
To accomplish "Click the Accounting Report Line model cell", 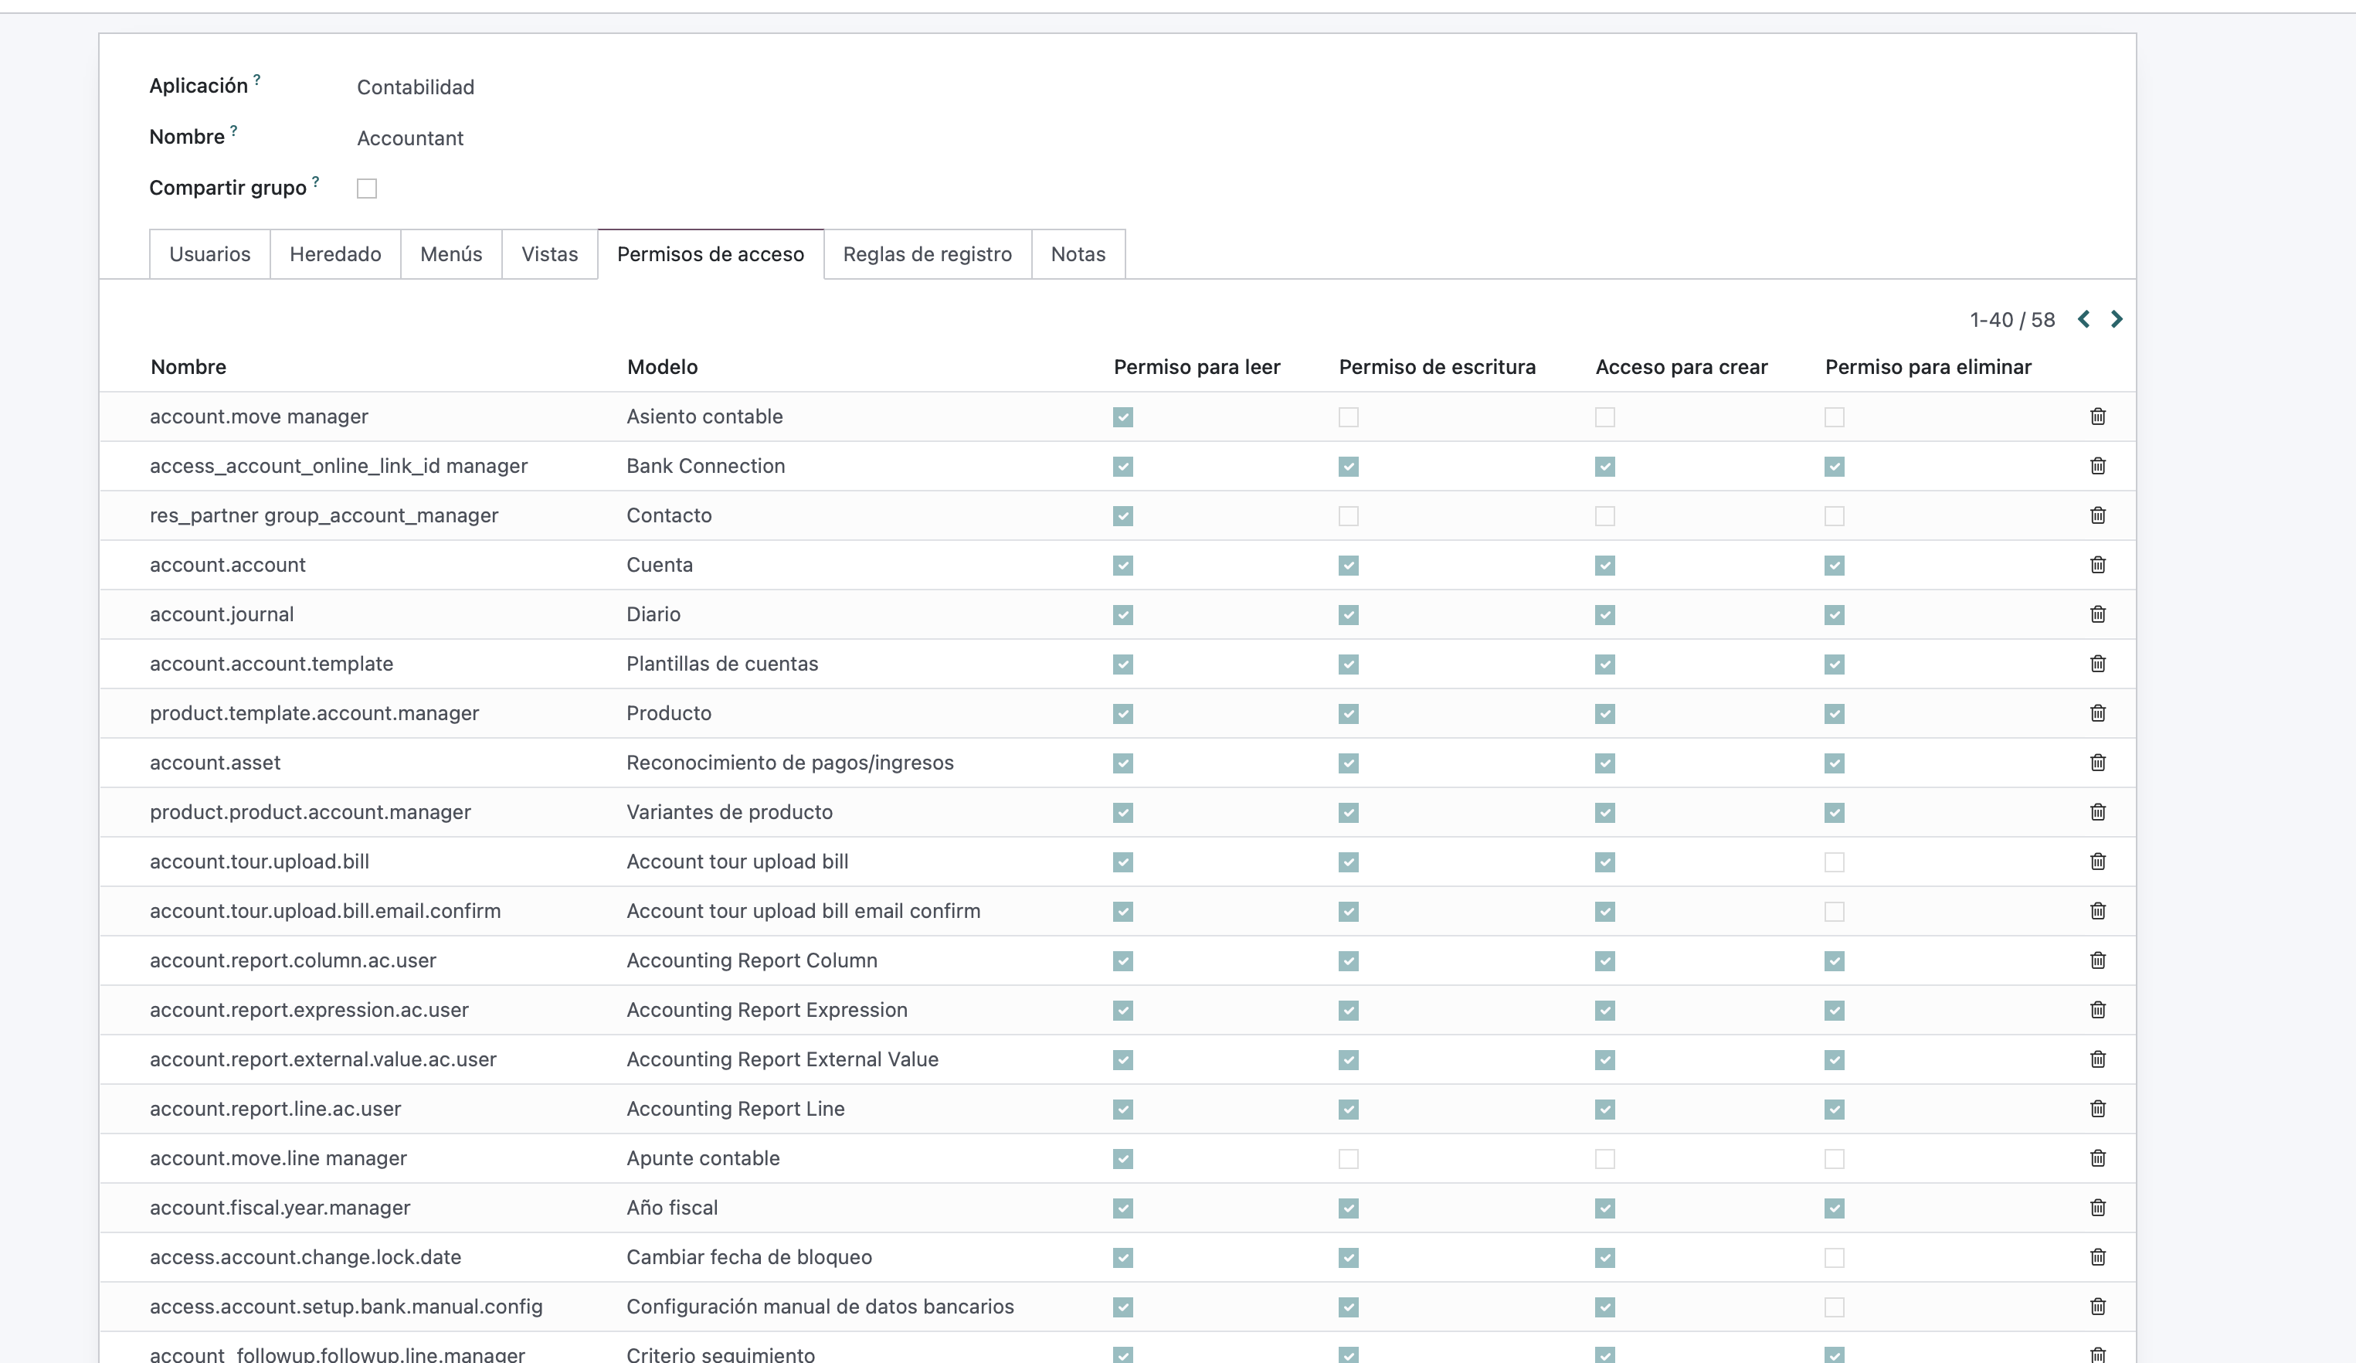I will pos(736,1109).
